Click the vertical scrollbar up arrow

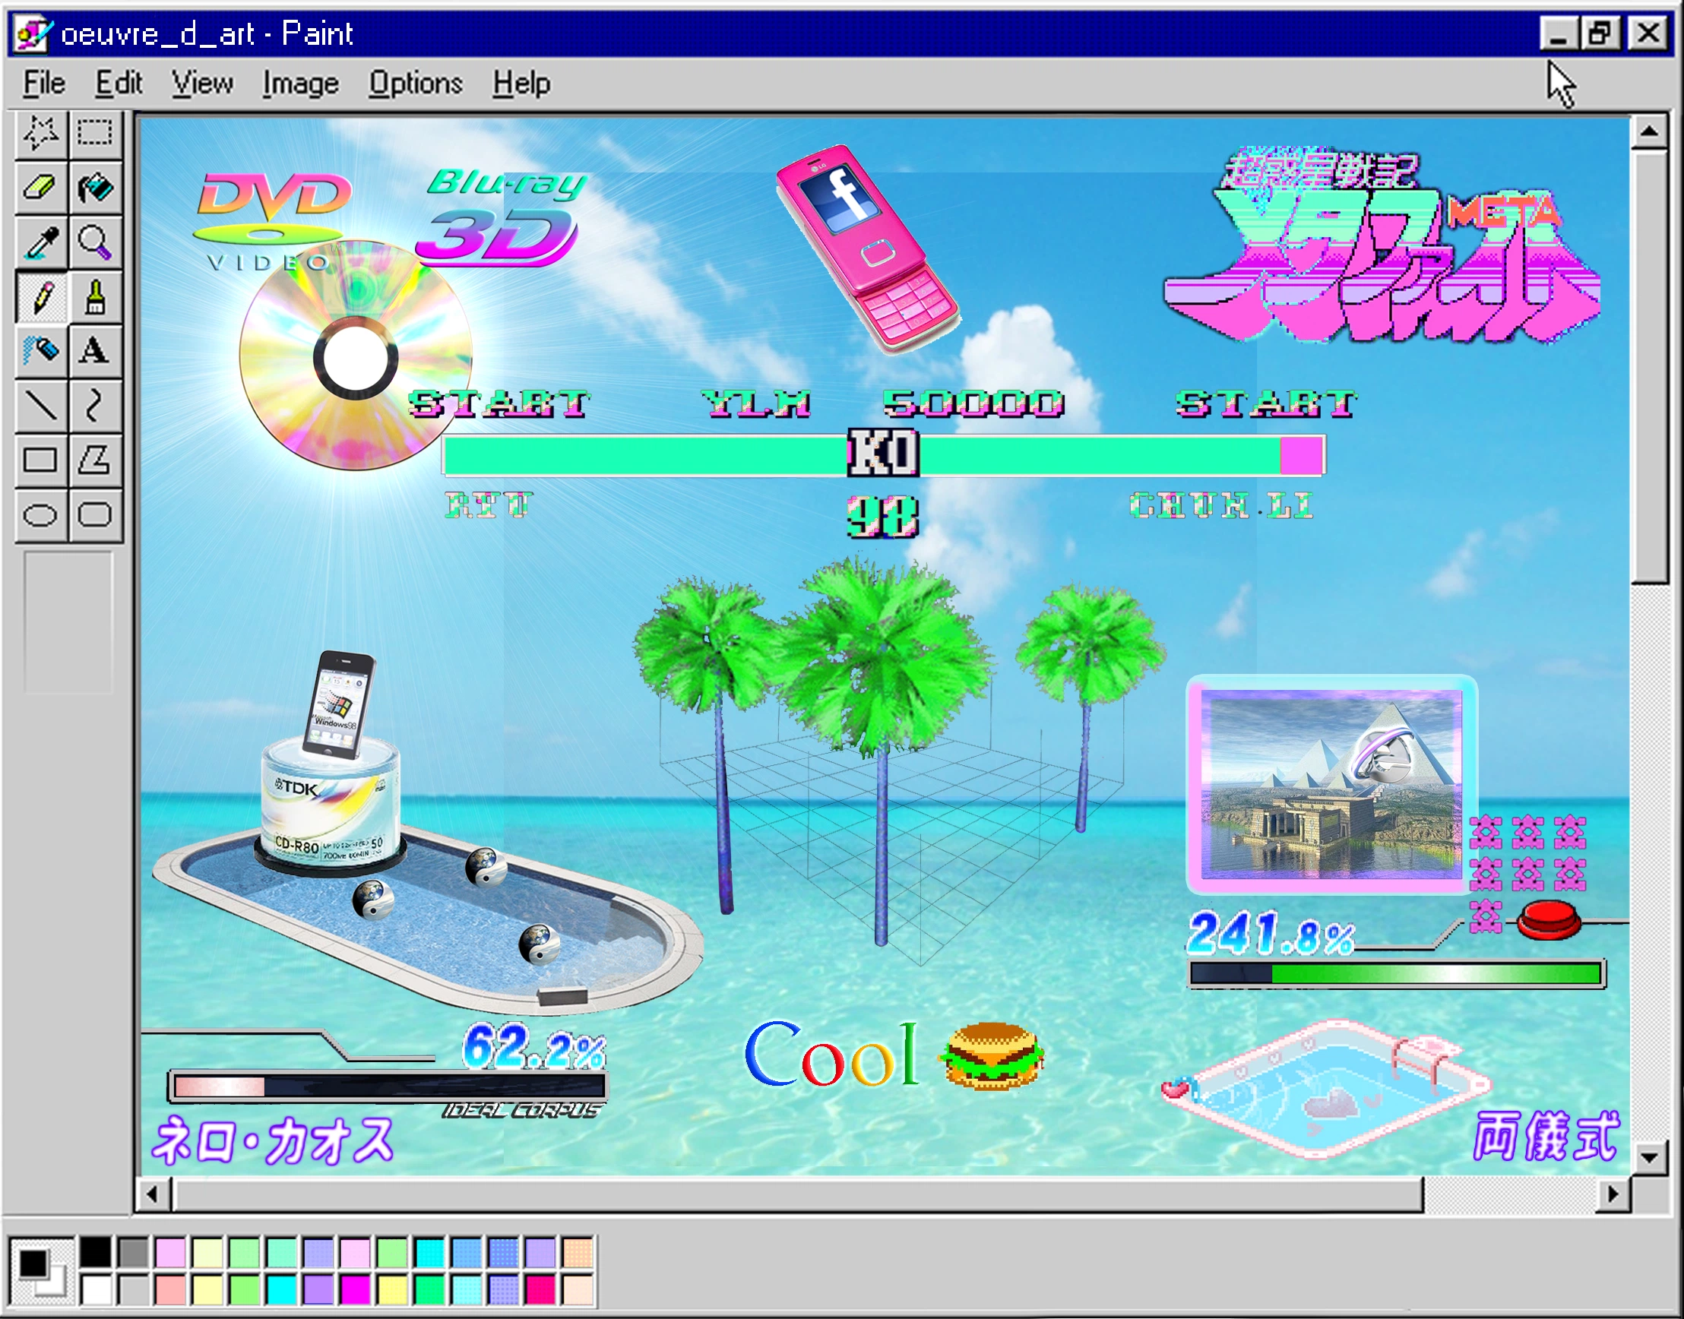click(x=1649, y=131)
